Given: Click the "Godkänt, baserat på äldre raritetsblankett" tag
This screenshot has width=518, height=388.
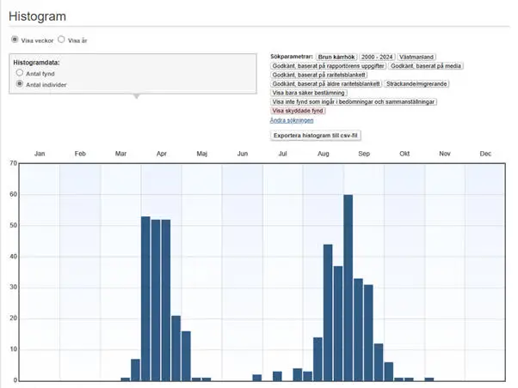Looking at the screenshot, I should click(325, 83).
